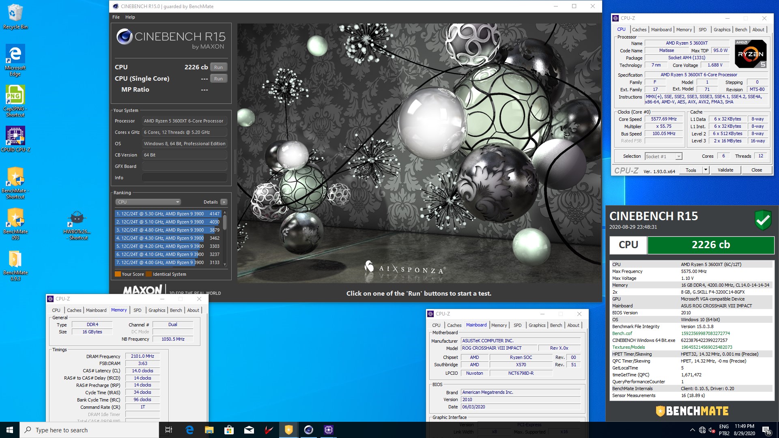Click the red taskbar app icon
Image resolution: width=779 pixels, height=438 pixels.
269,430
